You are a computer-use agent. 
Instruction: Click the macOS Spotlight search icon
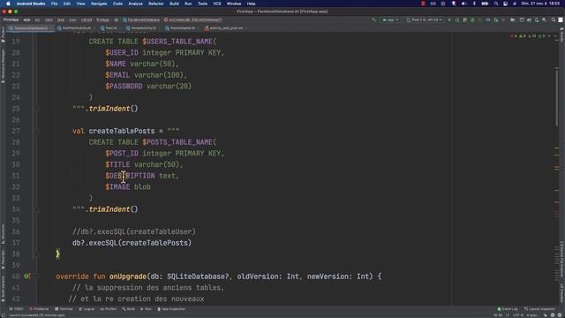[496, 4]
